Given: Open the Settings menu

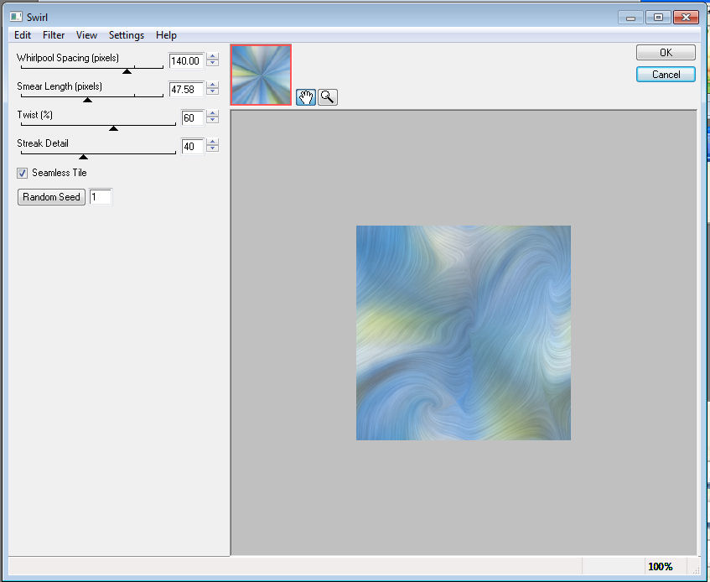Looking at the screenshot, I should pyautogui.click(x=127, y=35).
